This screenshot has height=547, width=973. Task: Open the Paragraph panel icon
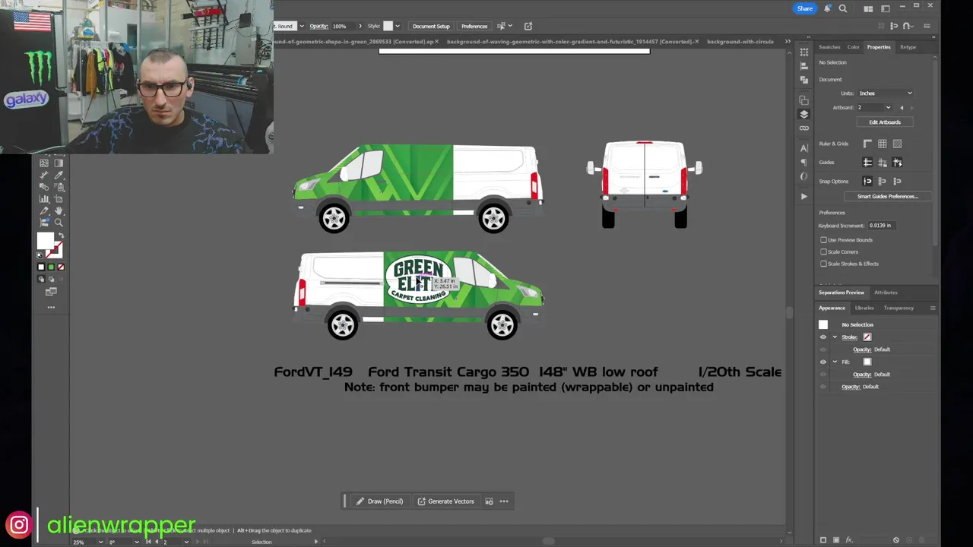tap(804, 162)
